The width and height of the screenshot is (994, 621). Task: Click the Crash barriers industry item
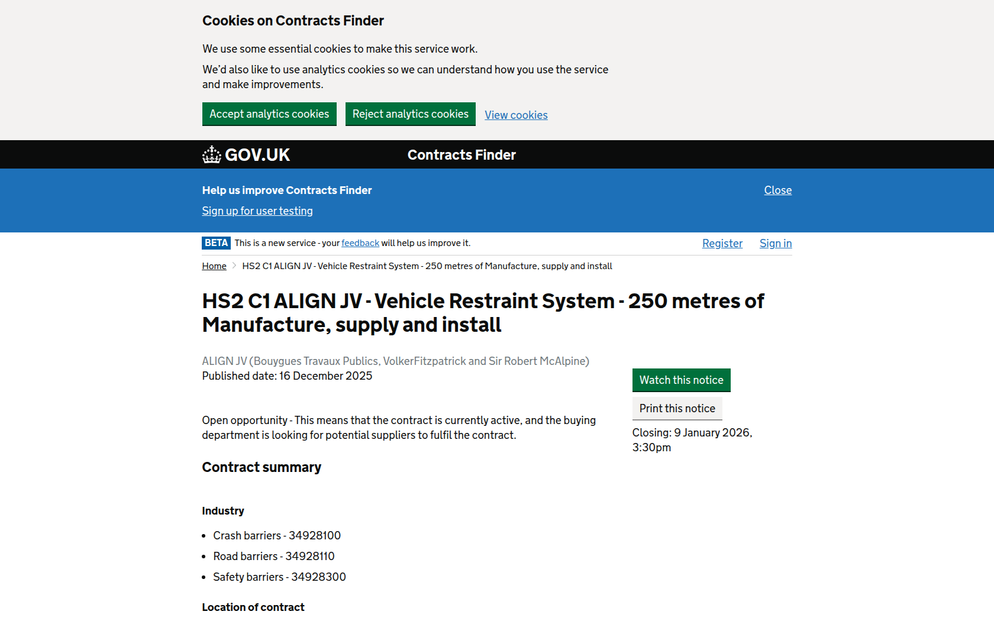click(x=277, y=536)
